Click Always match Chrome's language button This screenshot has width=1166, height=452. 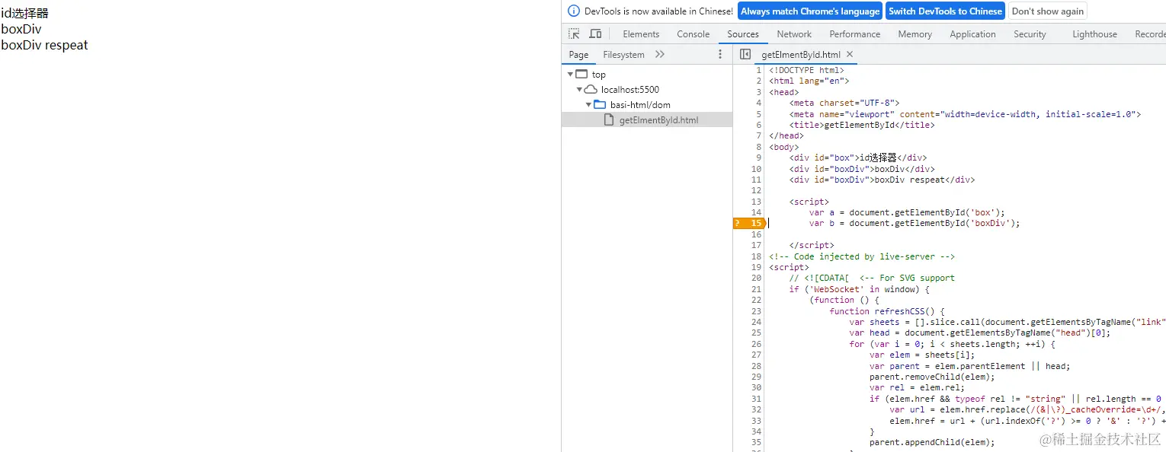click(810, 11)
